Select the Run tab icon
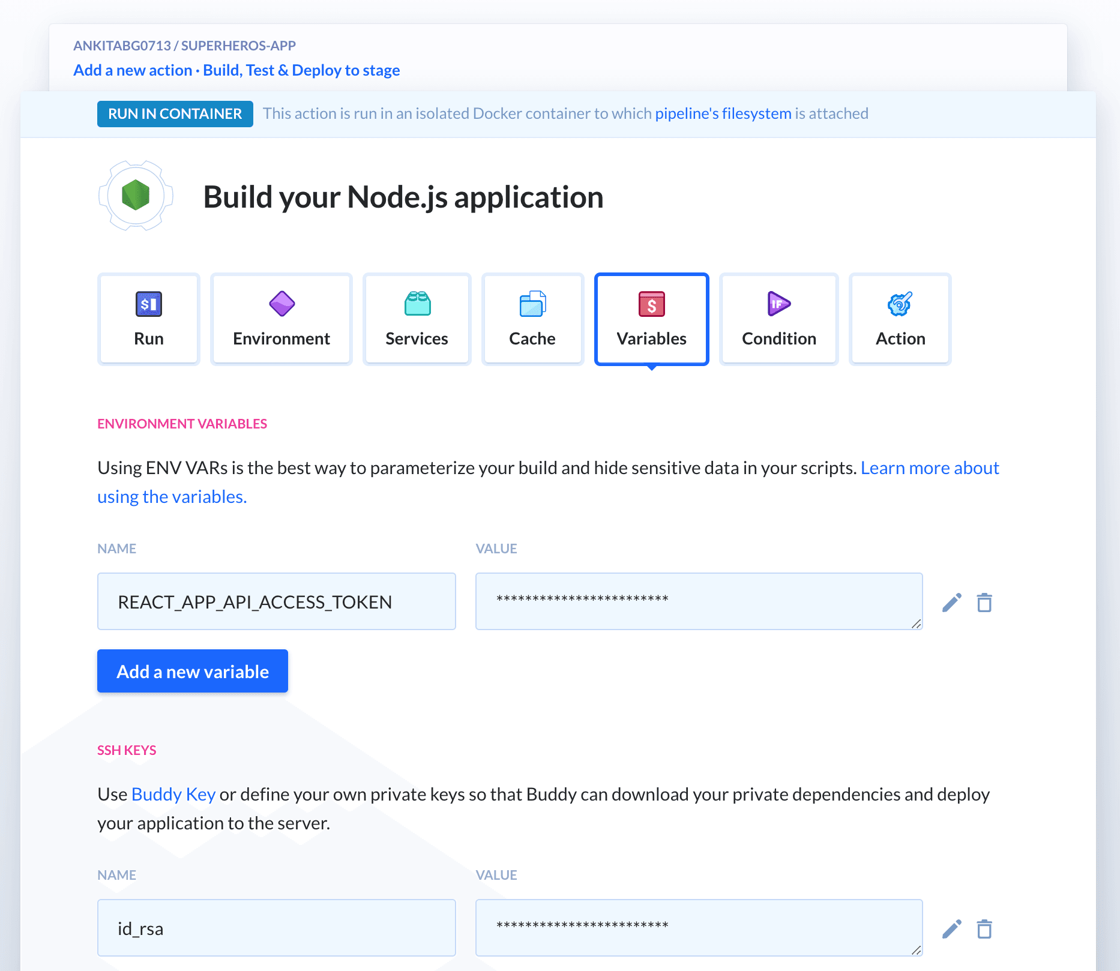This screenshot has width=1120, height=971. click(x=148, y=304)
